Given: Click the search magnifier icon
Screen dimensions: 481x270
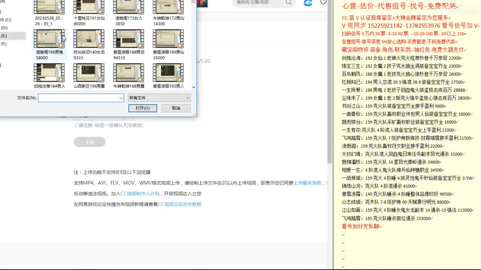Looking at the screenshot, I should (288, 3).
